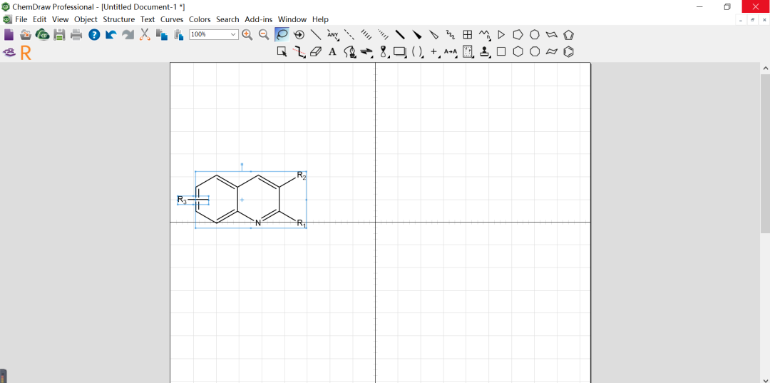Viewport: 770px width, 383px height.
Task: Choose the Structure Perspective rotate tool
Action: (299, 35)
